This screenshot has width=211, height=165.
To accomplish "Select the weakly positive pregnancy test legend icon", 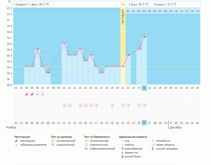I will [86, 148].
